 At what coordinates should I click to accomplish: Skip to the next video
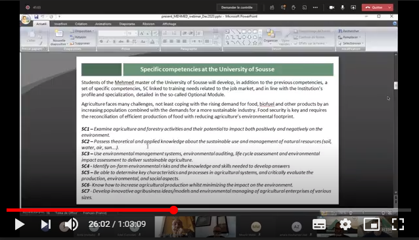click(46, 224)
